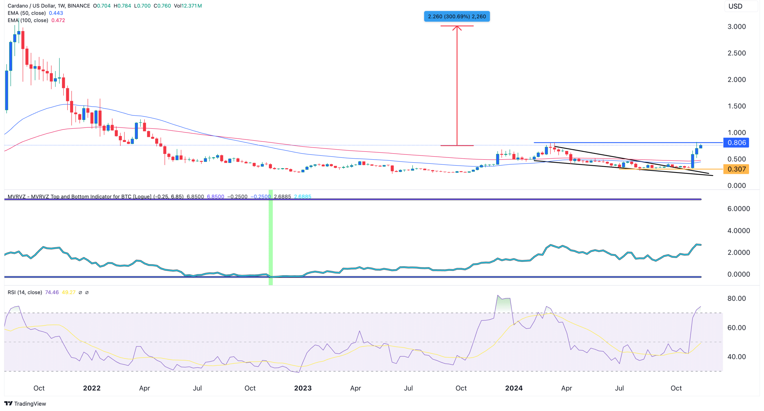Click the EMA 100 value 0.472

click(58, 20)
